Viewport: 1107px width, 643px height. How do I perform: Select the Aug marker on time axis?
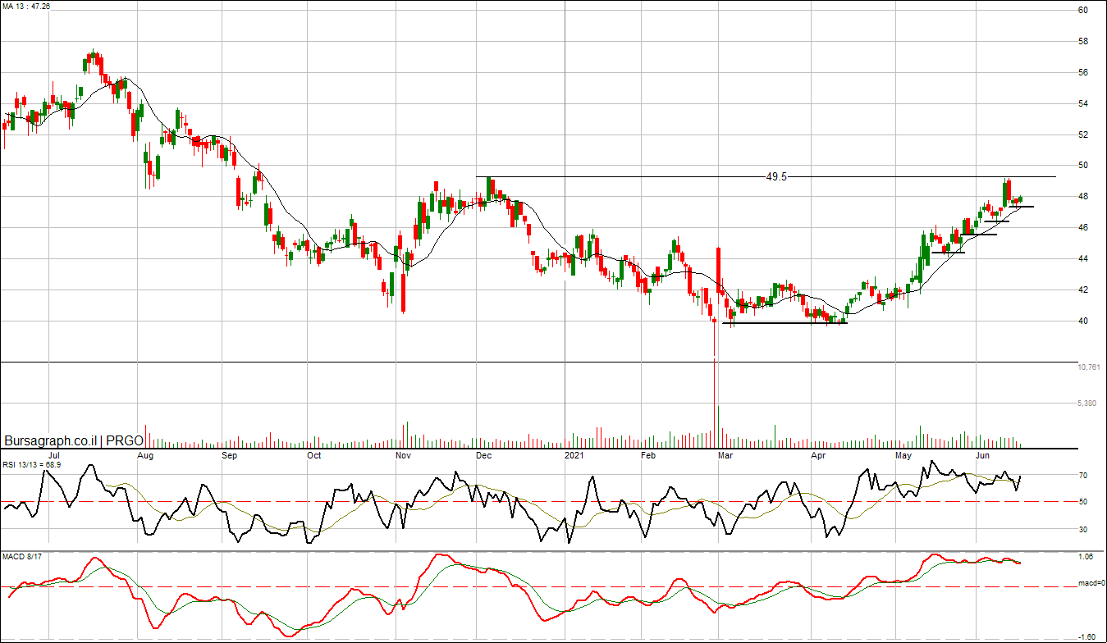coord(145,454)
